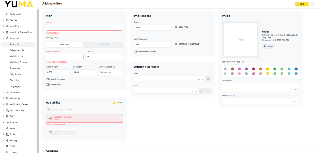Viewport: 319px width, 153px height.
Task: Toggle the Weightable switch
Action: (48, 85)
